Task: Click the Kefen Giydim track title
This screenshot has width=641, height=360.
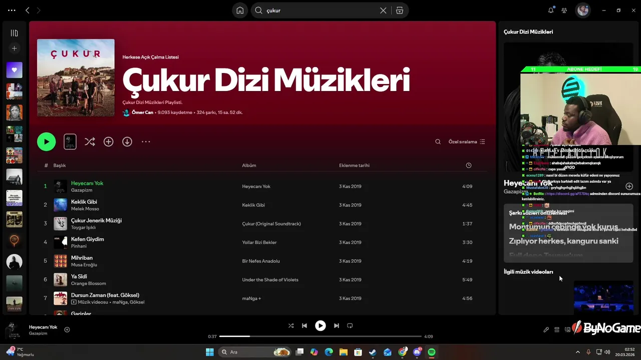Action: (88, 239)
